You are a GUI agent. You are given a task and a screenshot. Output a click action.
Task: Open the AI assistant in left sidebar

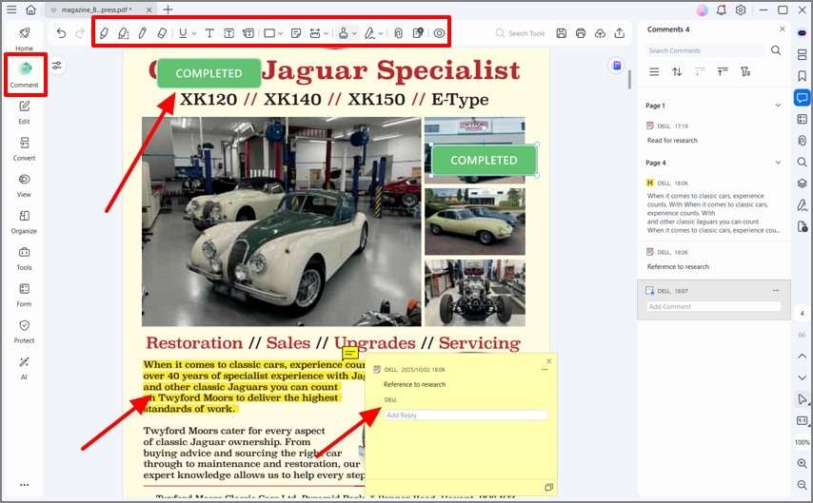point(25,368)
